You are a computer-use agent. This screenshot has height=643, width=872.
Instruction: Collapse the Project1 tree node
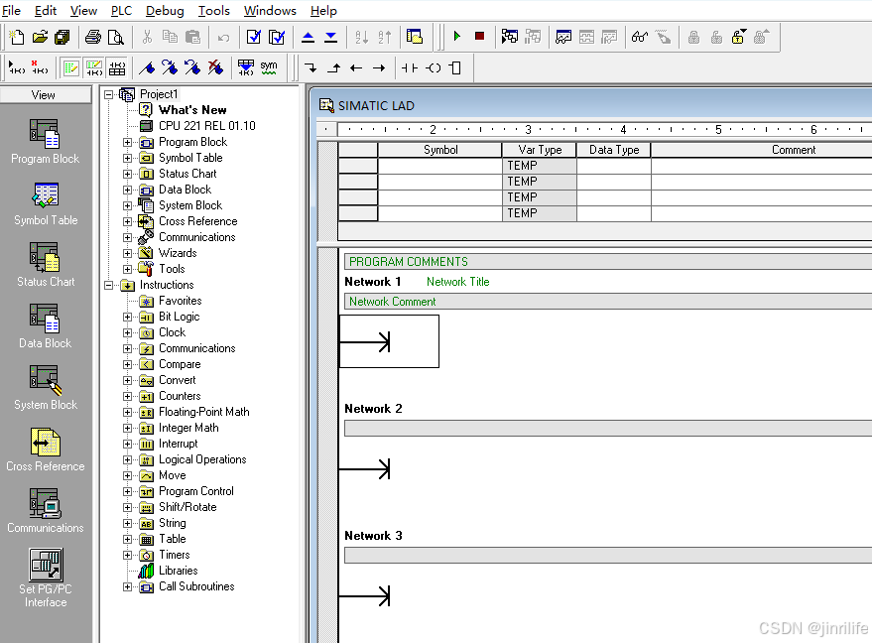pyautogui.click(x=109, y=94)
